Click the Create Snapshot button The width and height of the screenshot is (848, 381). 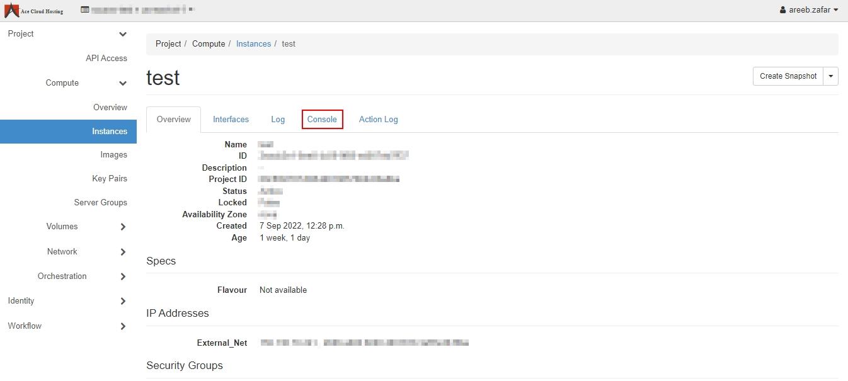788,76
